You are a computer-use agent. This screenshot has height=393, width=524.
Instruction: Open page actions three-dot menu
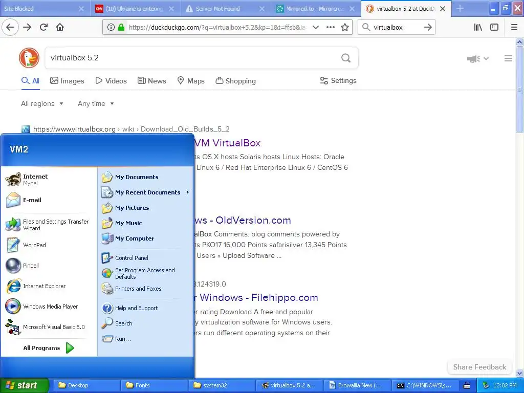pyautogui.click(x=330, y=28)
